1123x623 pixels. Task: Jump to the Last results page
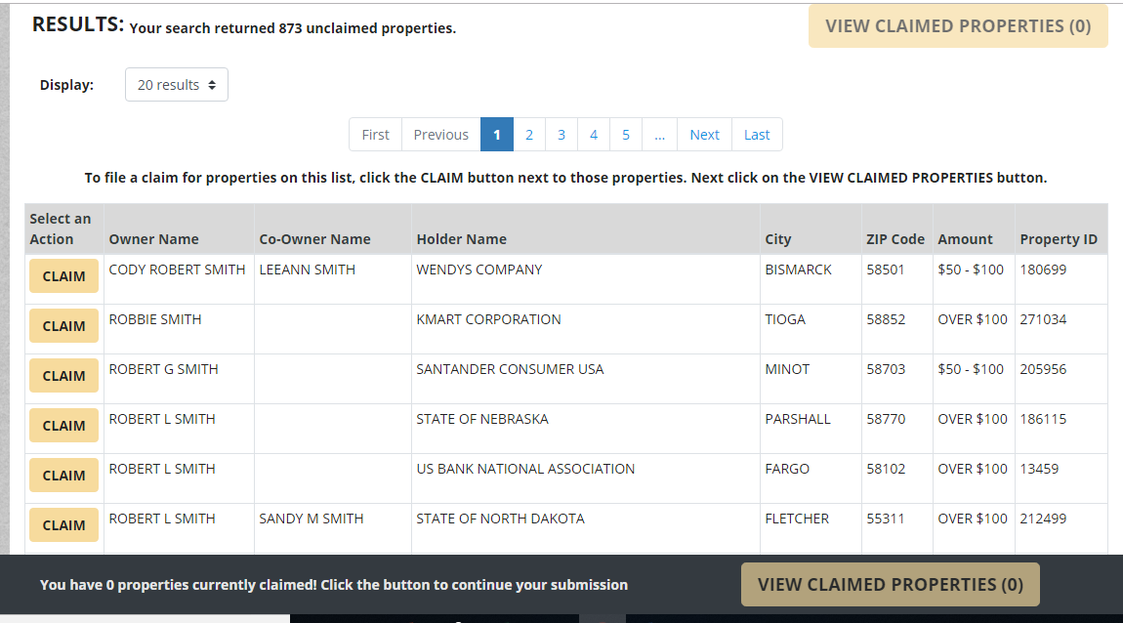(757, 134)
